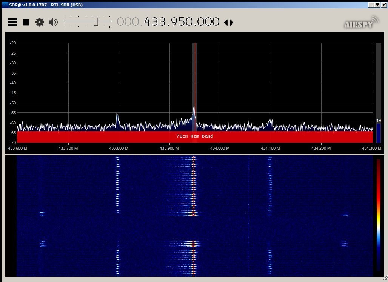
Task: Click the 434,000 M frequency axis label
Action: (220, 148)
